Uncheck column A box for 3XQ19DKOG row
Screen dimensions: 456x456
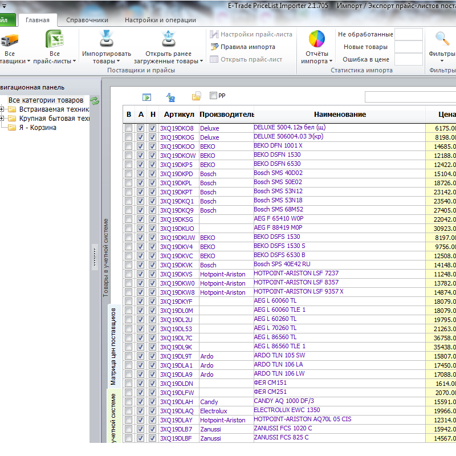point(140,137)
